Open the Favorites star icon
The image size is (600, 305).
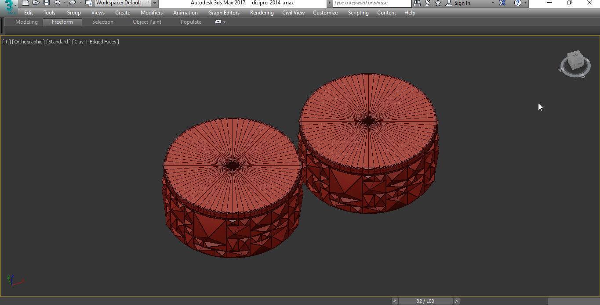pos(438,3)
